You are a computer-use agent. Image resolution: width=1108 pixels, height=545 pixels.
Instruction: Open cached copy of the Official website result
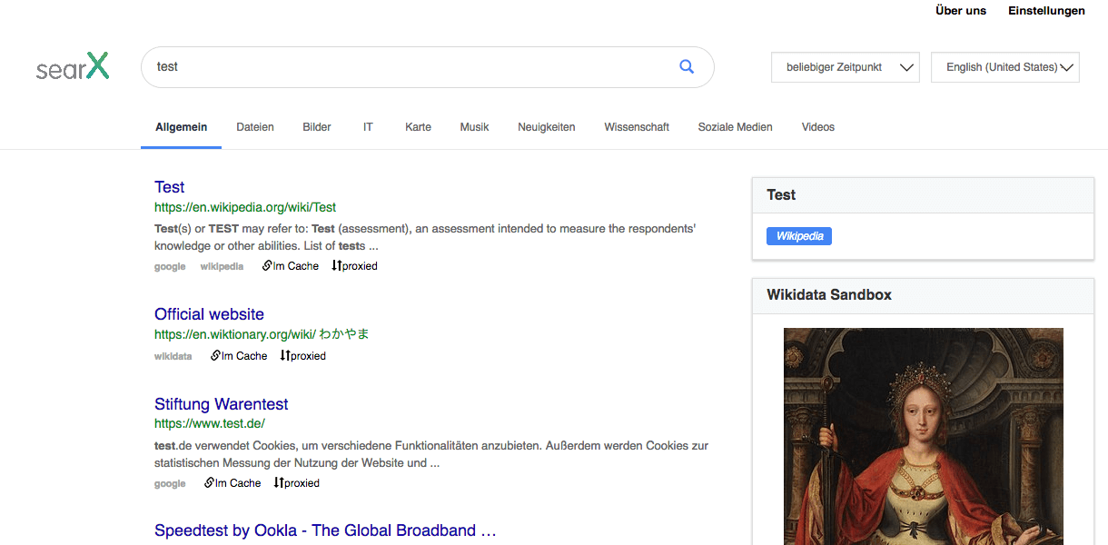239,355
